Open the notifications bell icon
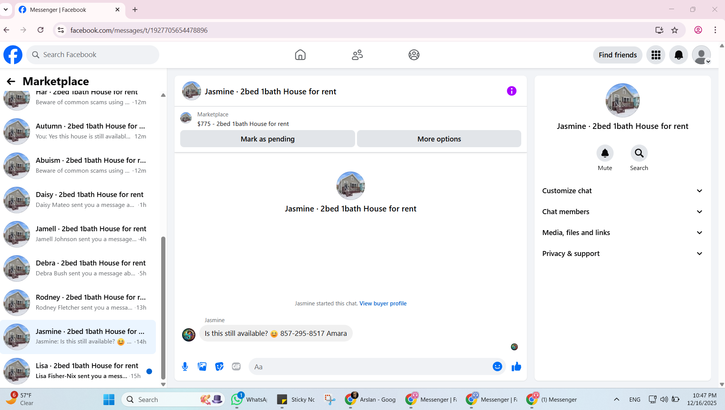Image resolution: width=725 pixels, height=410 pixels. [679, 55]
